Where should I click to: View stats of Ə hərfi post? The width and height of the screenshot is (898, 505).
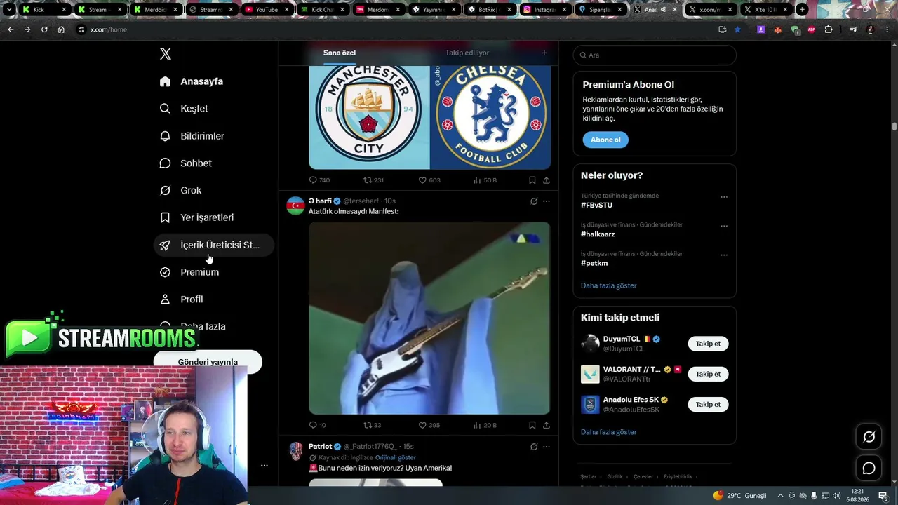coord(485,425)
